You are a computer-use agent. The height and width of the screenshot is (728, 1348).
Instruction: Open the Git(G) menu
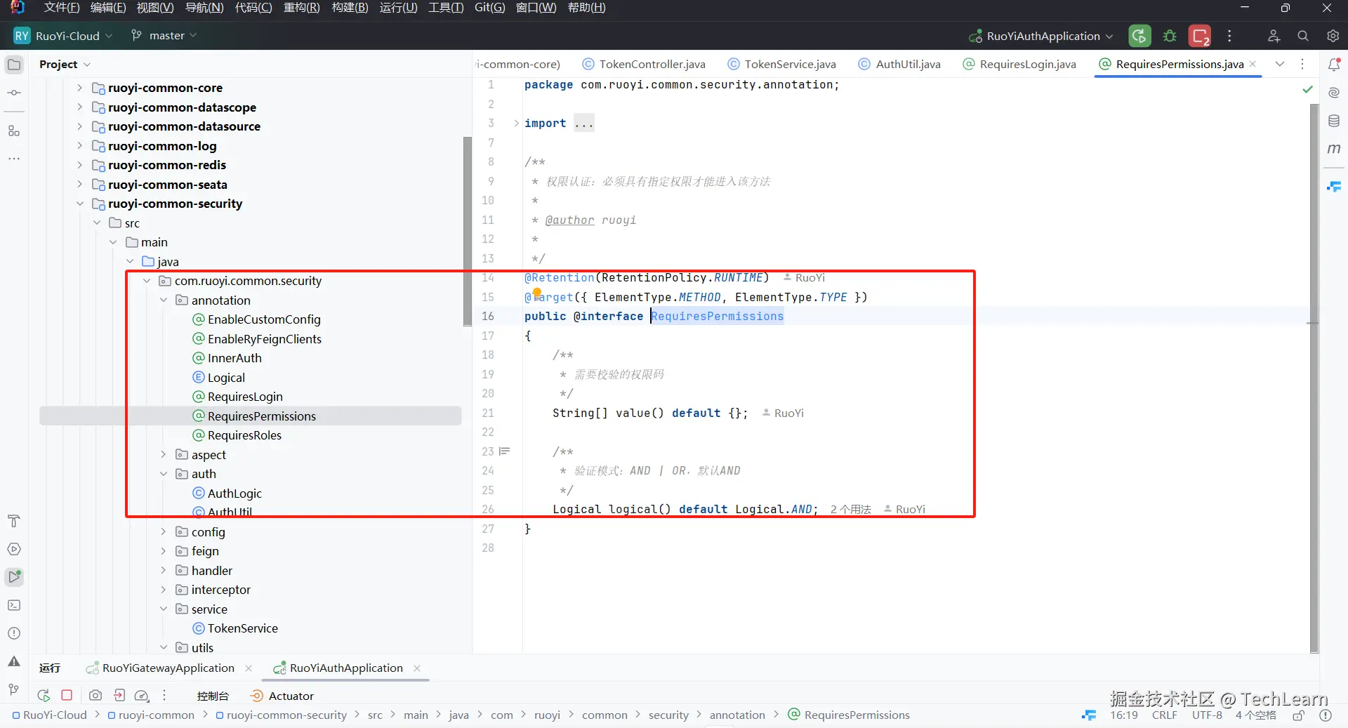click(489, 8)
